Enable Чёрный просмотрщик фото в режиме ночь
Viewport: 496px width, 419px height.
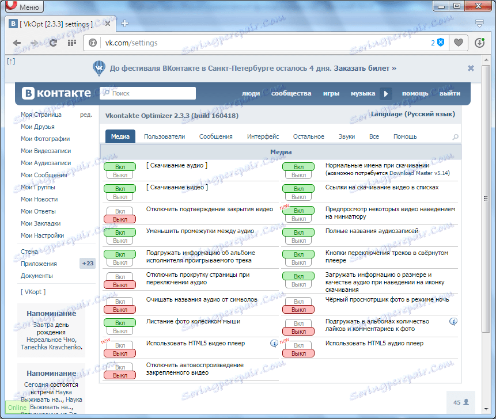[298, 302]
